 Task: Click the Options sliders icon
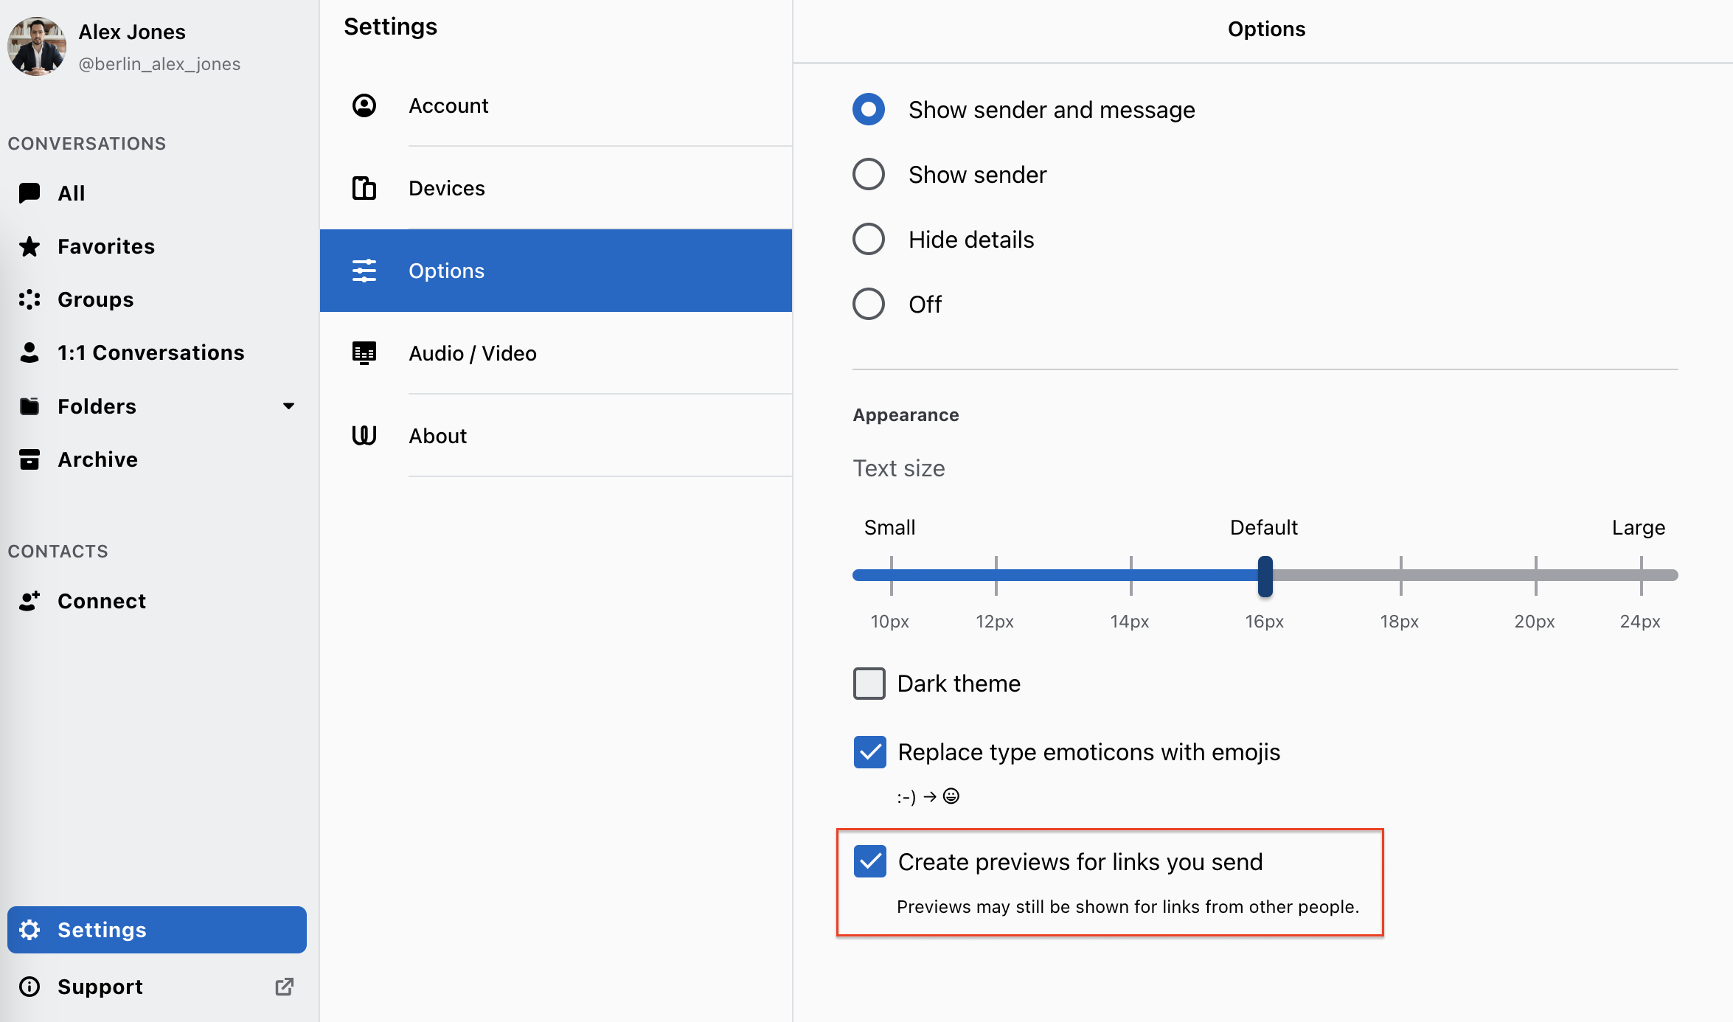tap(364, 271)
